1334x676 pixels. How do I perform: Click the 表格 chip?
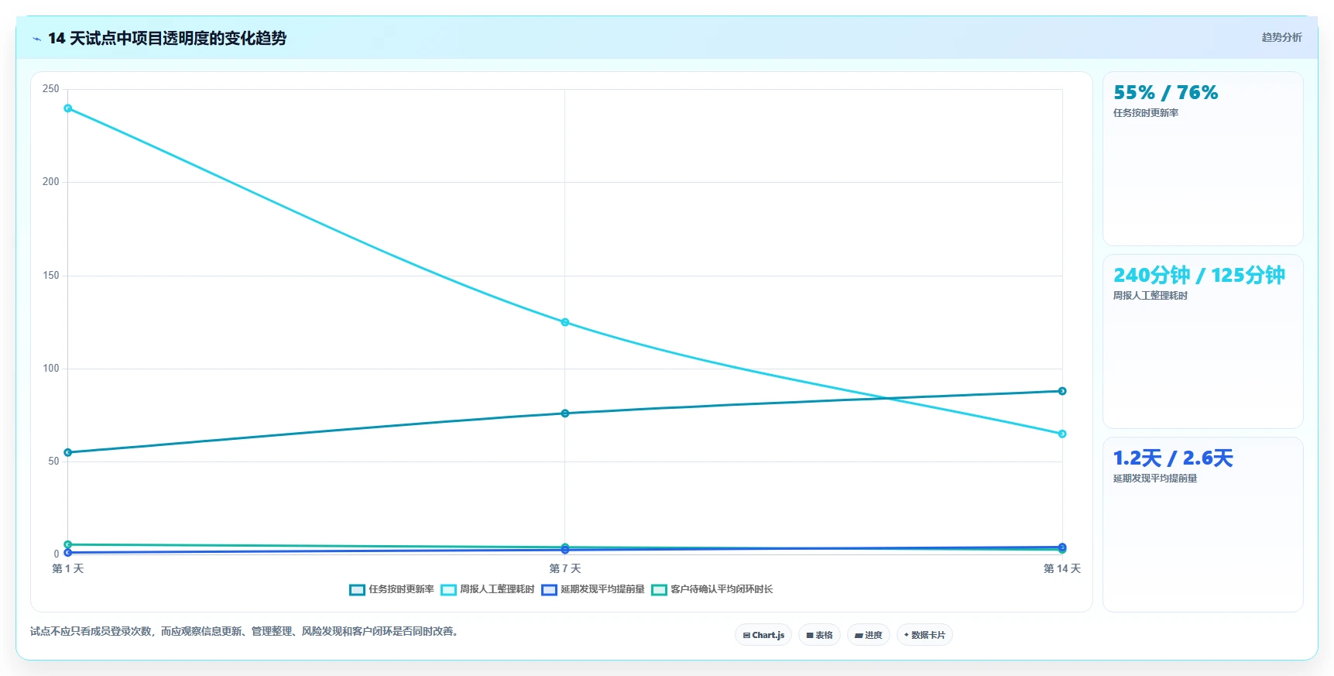(x=819, y=635)
